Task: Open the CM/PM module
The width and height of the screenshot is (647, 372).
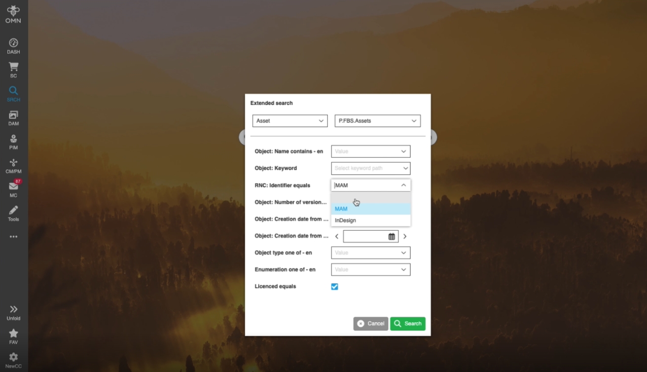Action: point(13,166)
